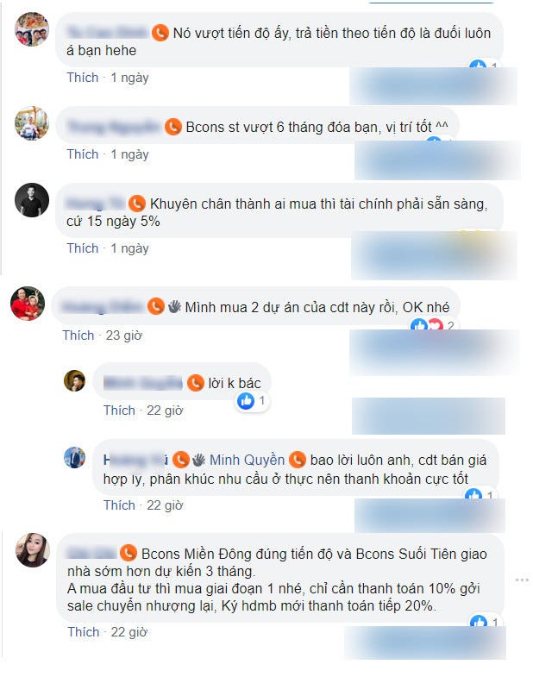Click "22 giờ" timestamp under Bcons Suối Tiên comment

click(129, 632)
